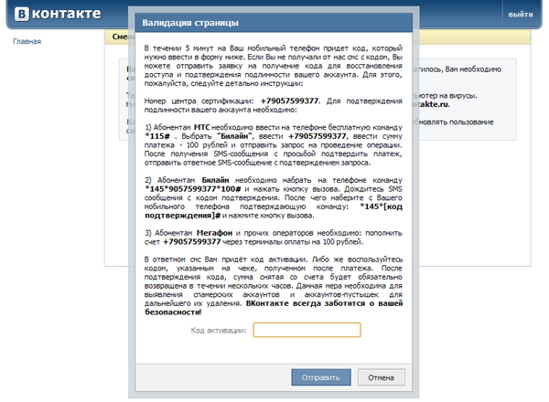Screen dimensions: 549x402
Task: Open the 'Главная' menu link
Action: [27, 41]
